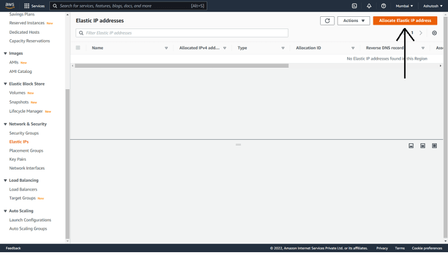448x269 pixels.
Task: Open Reserved Instances in the sidebar
Action: (26, 23)
